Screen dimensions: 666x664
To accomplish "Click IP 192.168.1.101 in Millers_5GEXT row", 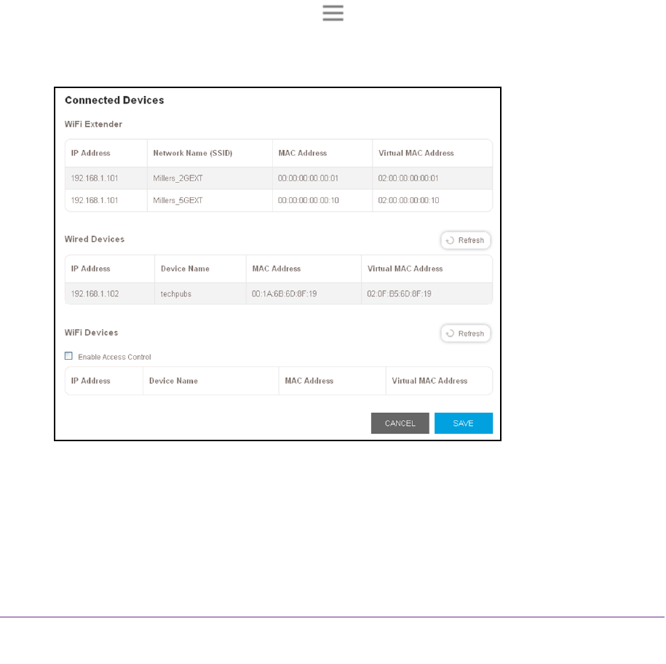I will (95, 200).
